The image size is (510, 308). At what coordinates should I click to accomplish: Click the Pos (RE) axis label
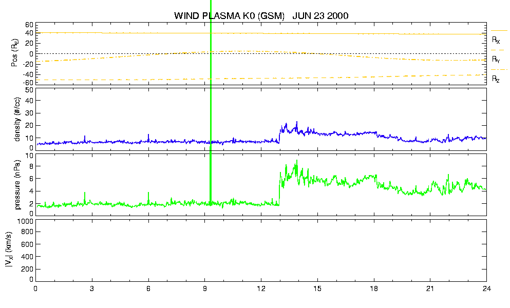[14, 53]
